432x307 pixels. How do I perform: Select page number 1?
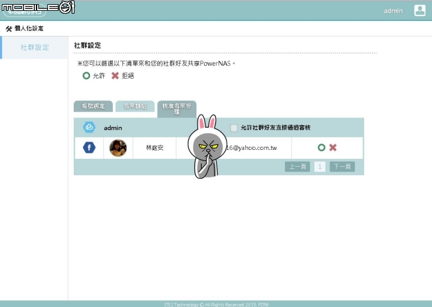coord(320,167)
